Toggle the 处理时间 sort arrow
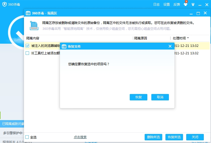The width and height of the screenshot is (211, 143). pyautogui.click(x=188, y=38)
